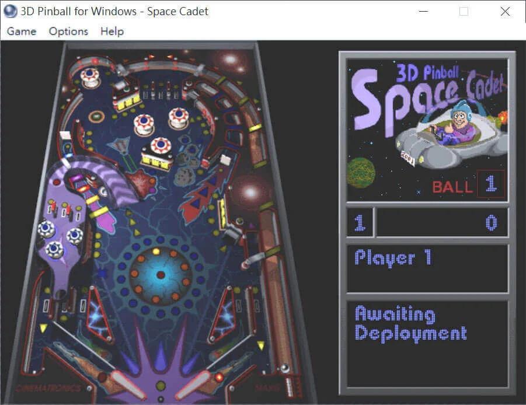Click the 3D Pinball app icon in title bar

(x=10, y=11)
